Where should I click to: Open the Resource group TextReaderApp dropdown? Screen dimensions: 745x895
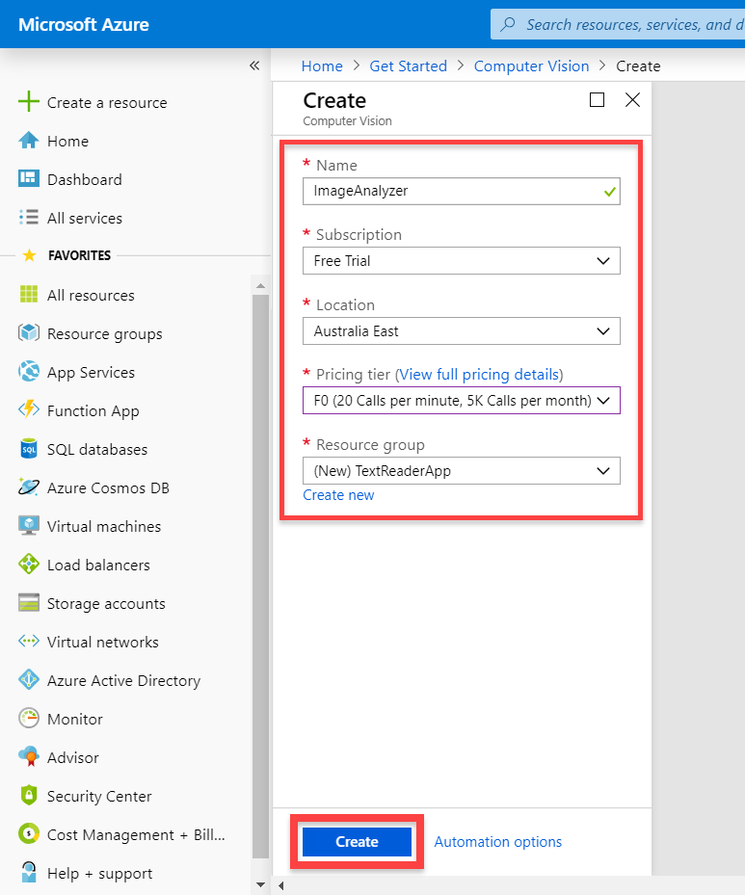pos(462,471)
